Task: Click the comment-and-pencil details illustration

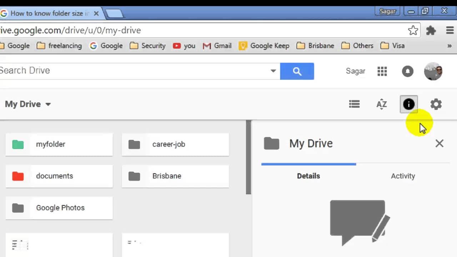Action: click(360, 223)
